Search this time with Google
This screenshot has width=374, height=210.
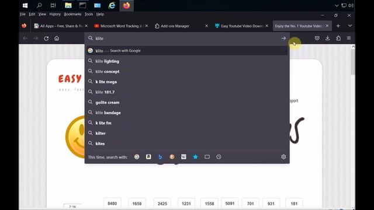pyautogui.click(x=137, y=157)
